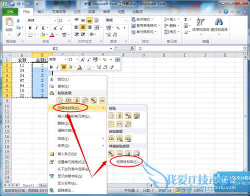Image resolution: width=250 pixels, height=196 pixels.
Task: Toggle Italic in the ribbon font group
Action: point(36,28)
